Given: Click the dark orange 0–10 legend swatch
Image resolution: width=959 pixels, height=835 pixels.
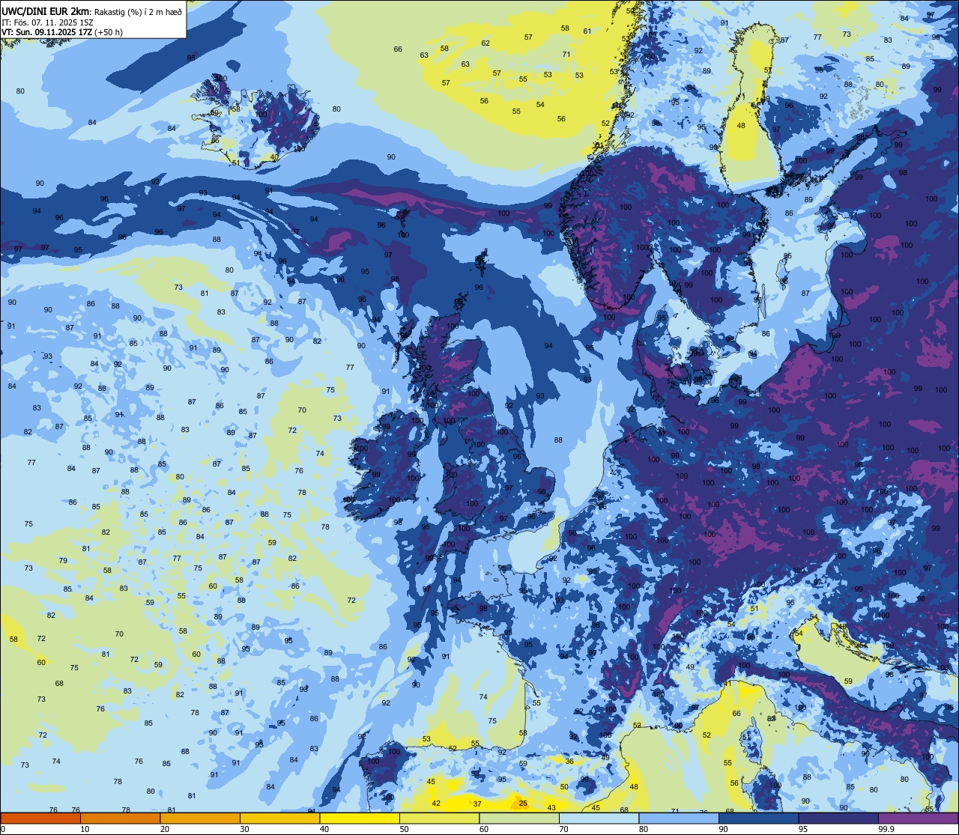Looking at the screenshot, I should click(x=40, y=818).
